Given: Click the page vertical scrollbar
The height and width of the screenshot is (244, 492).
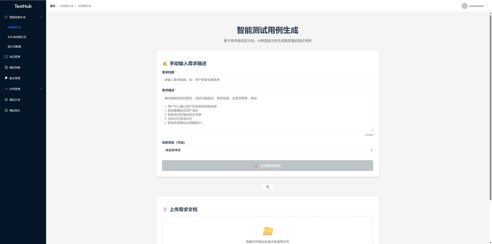Looking at the screenshot, I should [491, 107].
